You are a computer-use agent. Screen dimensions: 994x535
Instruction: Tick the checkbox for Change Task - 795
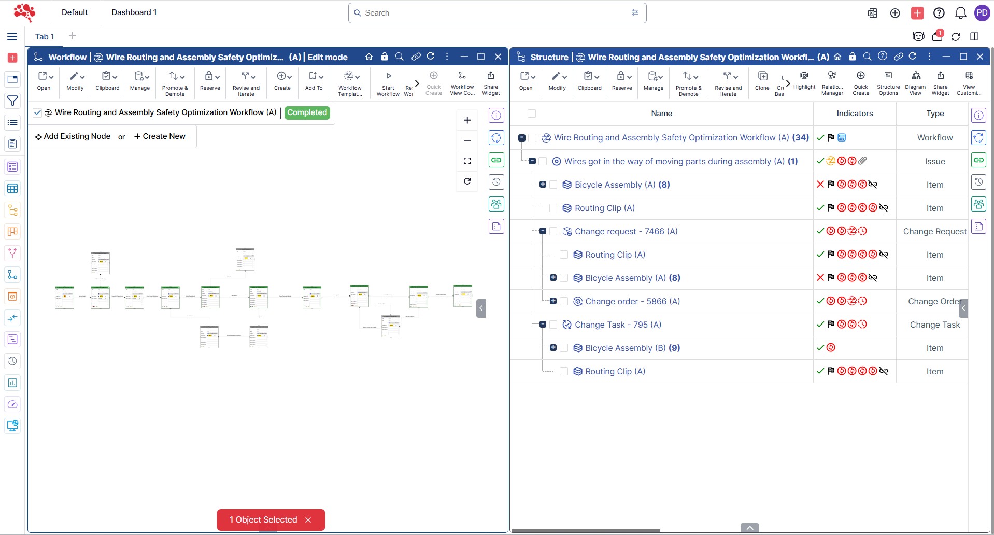click(553, 325)
